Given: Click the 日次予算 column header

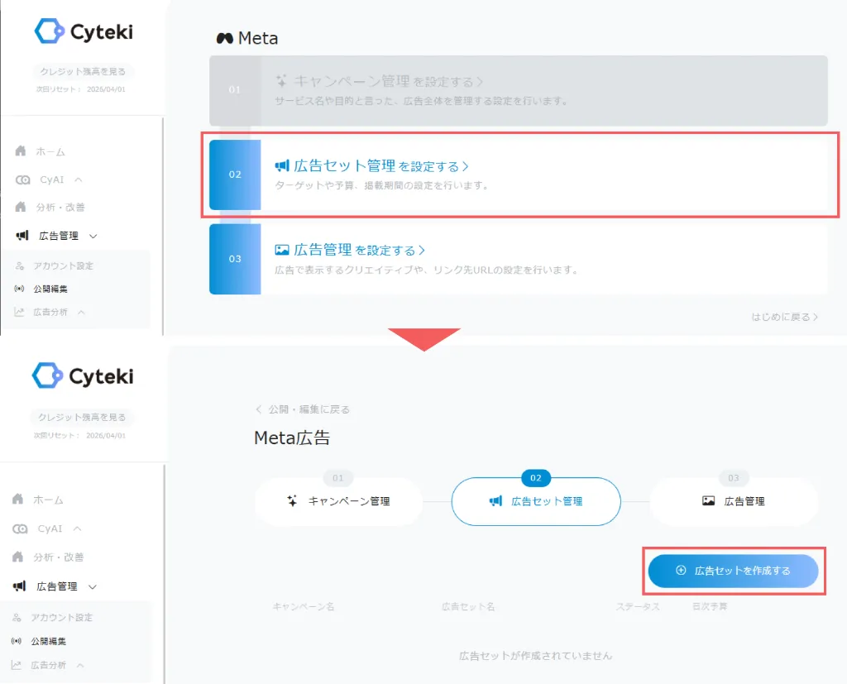Looking at the screenshot, I should pos(710,607).
